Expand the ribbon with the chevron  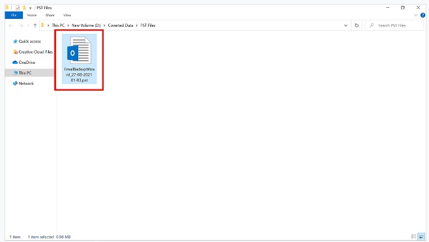415,16
